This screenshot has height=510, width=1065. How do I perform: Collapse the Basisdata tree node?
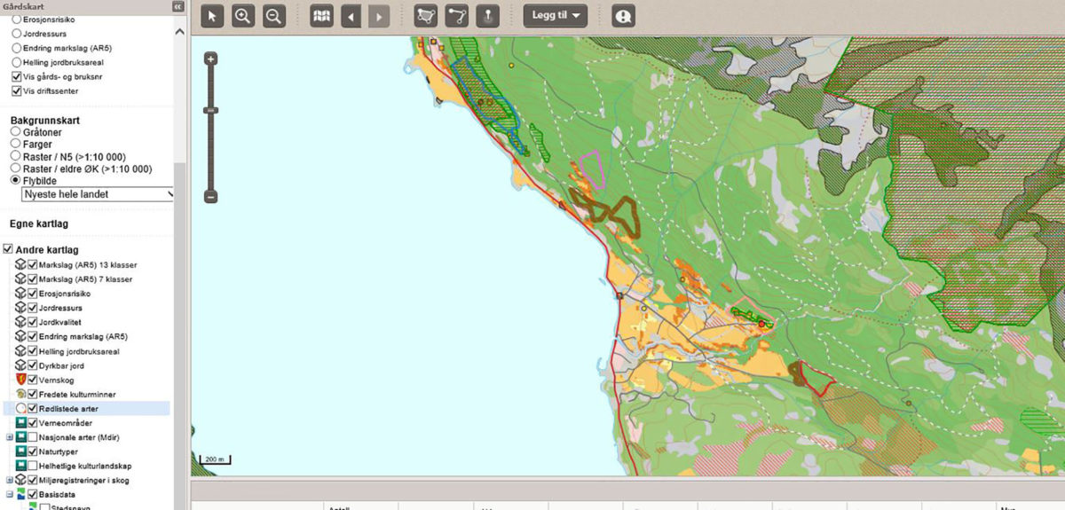pos(10,494)
